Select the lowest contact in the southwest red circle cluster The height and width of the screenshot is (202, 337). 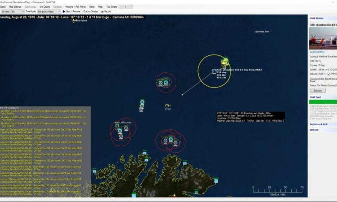(121, 136)
